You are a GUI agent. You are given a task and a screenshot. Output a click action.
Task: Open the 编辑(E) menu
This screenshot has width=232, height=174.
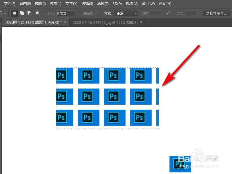click(x=25, y=3)
